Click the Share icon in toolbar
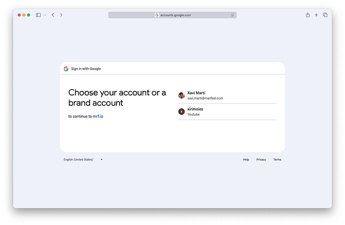The width and height of the screenshot is (345, 225). [x=307, y=14]
